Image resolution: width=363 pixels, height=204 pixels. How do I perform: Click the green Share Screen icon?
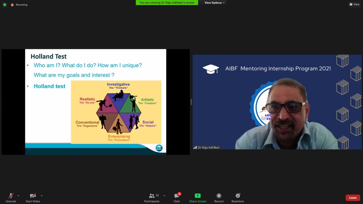click(x=198, y=196)
